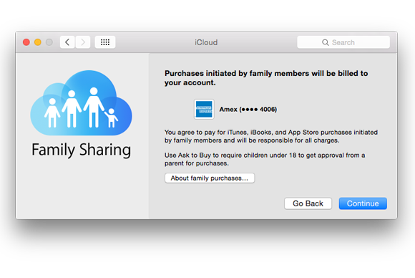
Task: Click the iCloud window title
Action: click(206, 42)
